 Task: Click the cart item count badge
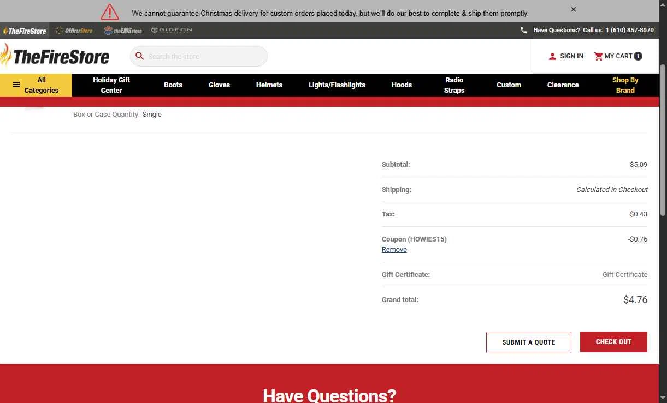pyautogui.click(x=638, y=56)
